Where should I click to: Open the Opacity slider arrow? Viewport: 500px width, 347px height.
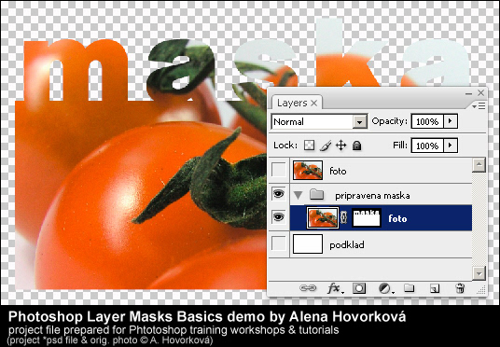tap(451, 121)
